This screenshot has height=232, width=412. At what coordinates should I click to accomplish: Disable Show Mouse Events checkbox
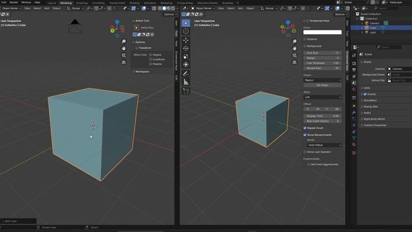tap(305, 135)
